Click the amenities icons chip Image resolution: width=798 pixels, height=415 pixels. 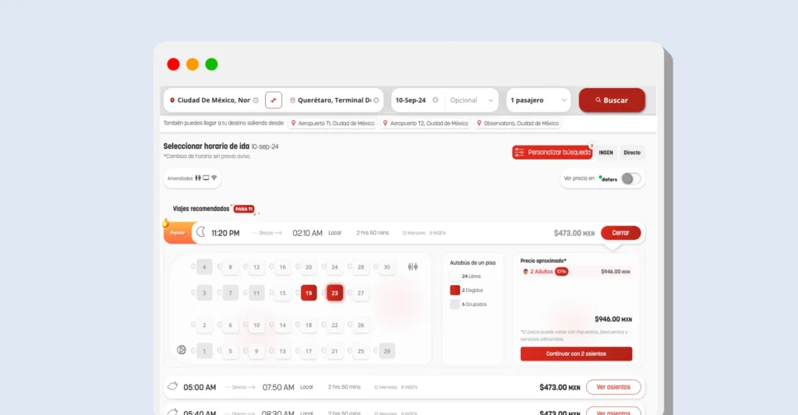tap(192, 178)
